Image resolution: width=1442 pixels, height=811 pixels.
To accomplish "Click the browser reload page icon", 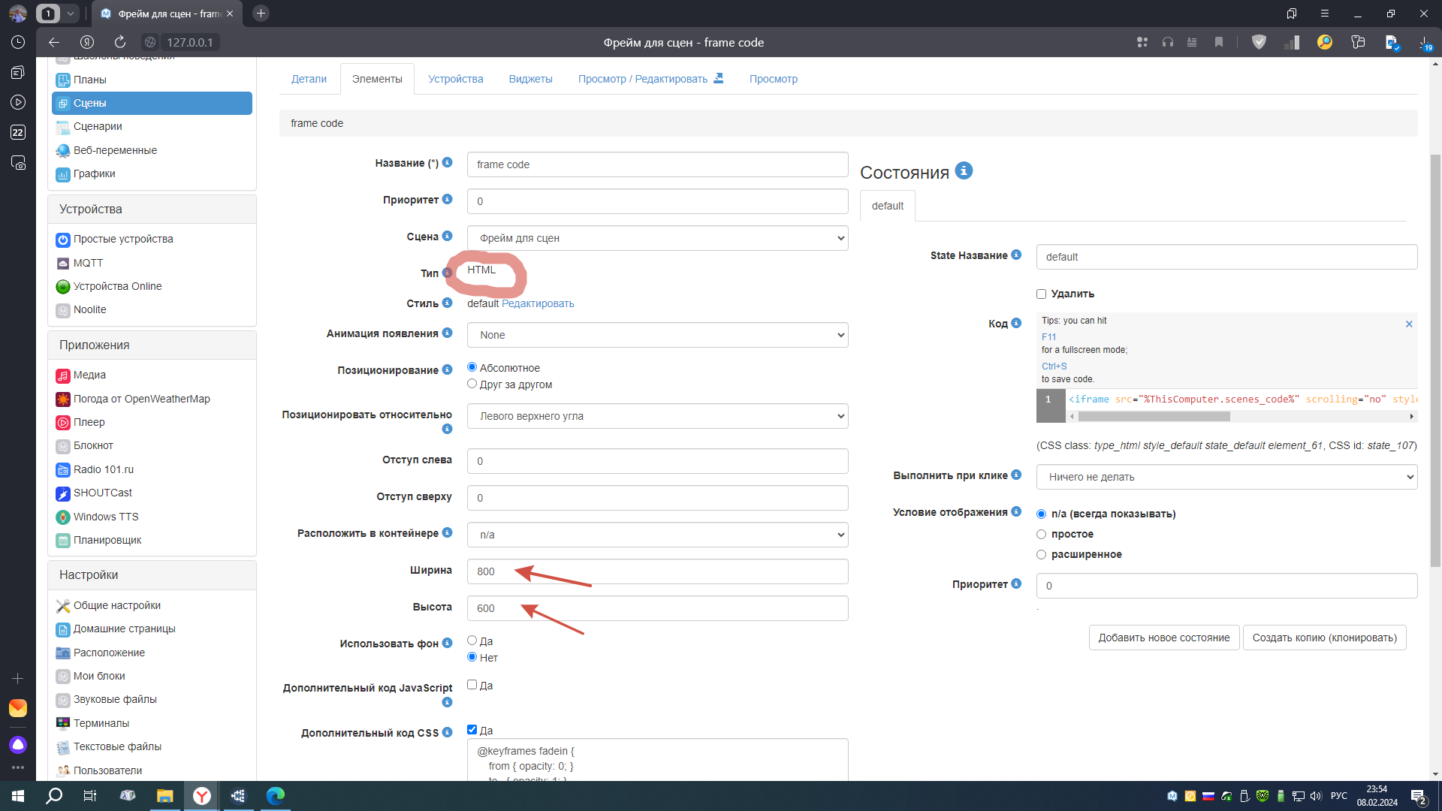I will pyautogui.click(x=120, y=42).
